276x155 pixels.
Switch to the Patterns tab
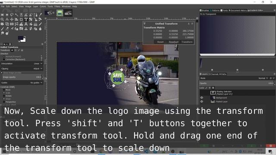pyautogui.click(x=215, y=10)
